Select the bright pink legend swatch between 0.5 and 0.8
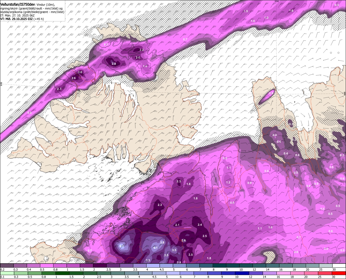Viewport: 346px width, 279px height. pos(47,265)
